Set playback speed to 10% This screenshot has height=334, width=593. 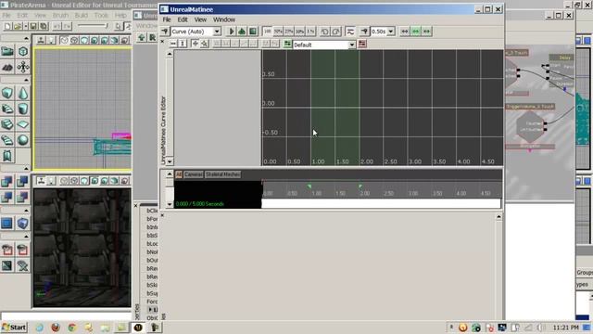pos(299,32)
